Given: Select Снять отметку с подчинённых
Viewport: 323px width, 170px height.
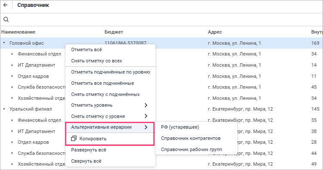Looking at the screenshot, I should [110, 94].
